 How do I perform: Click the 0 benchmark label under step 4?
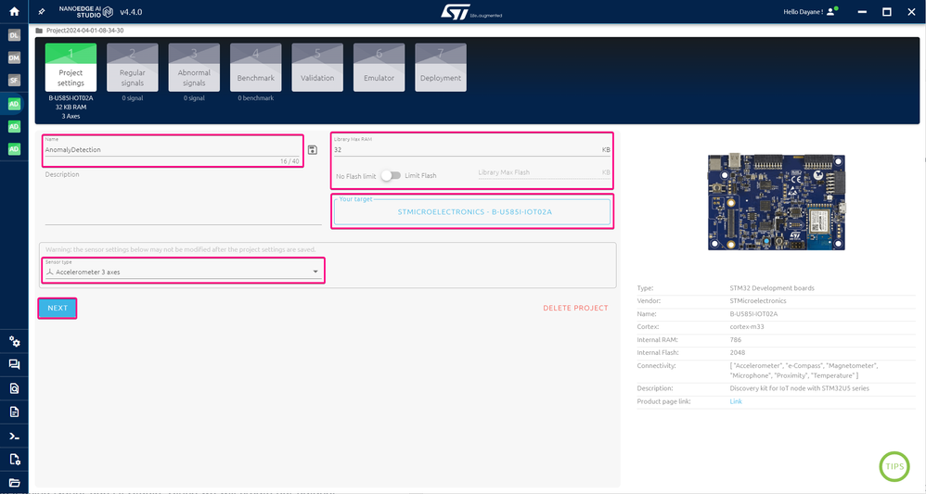coord(256,98)
